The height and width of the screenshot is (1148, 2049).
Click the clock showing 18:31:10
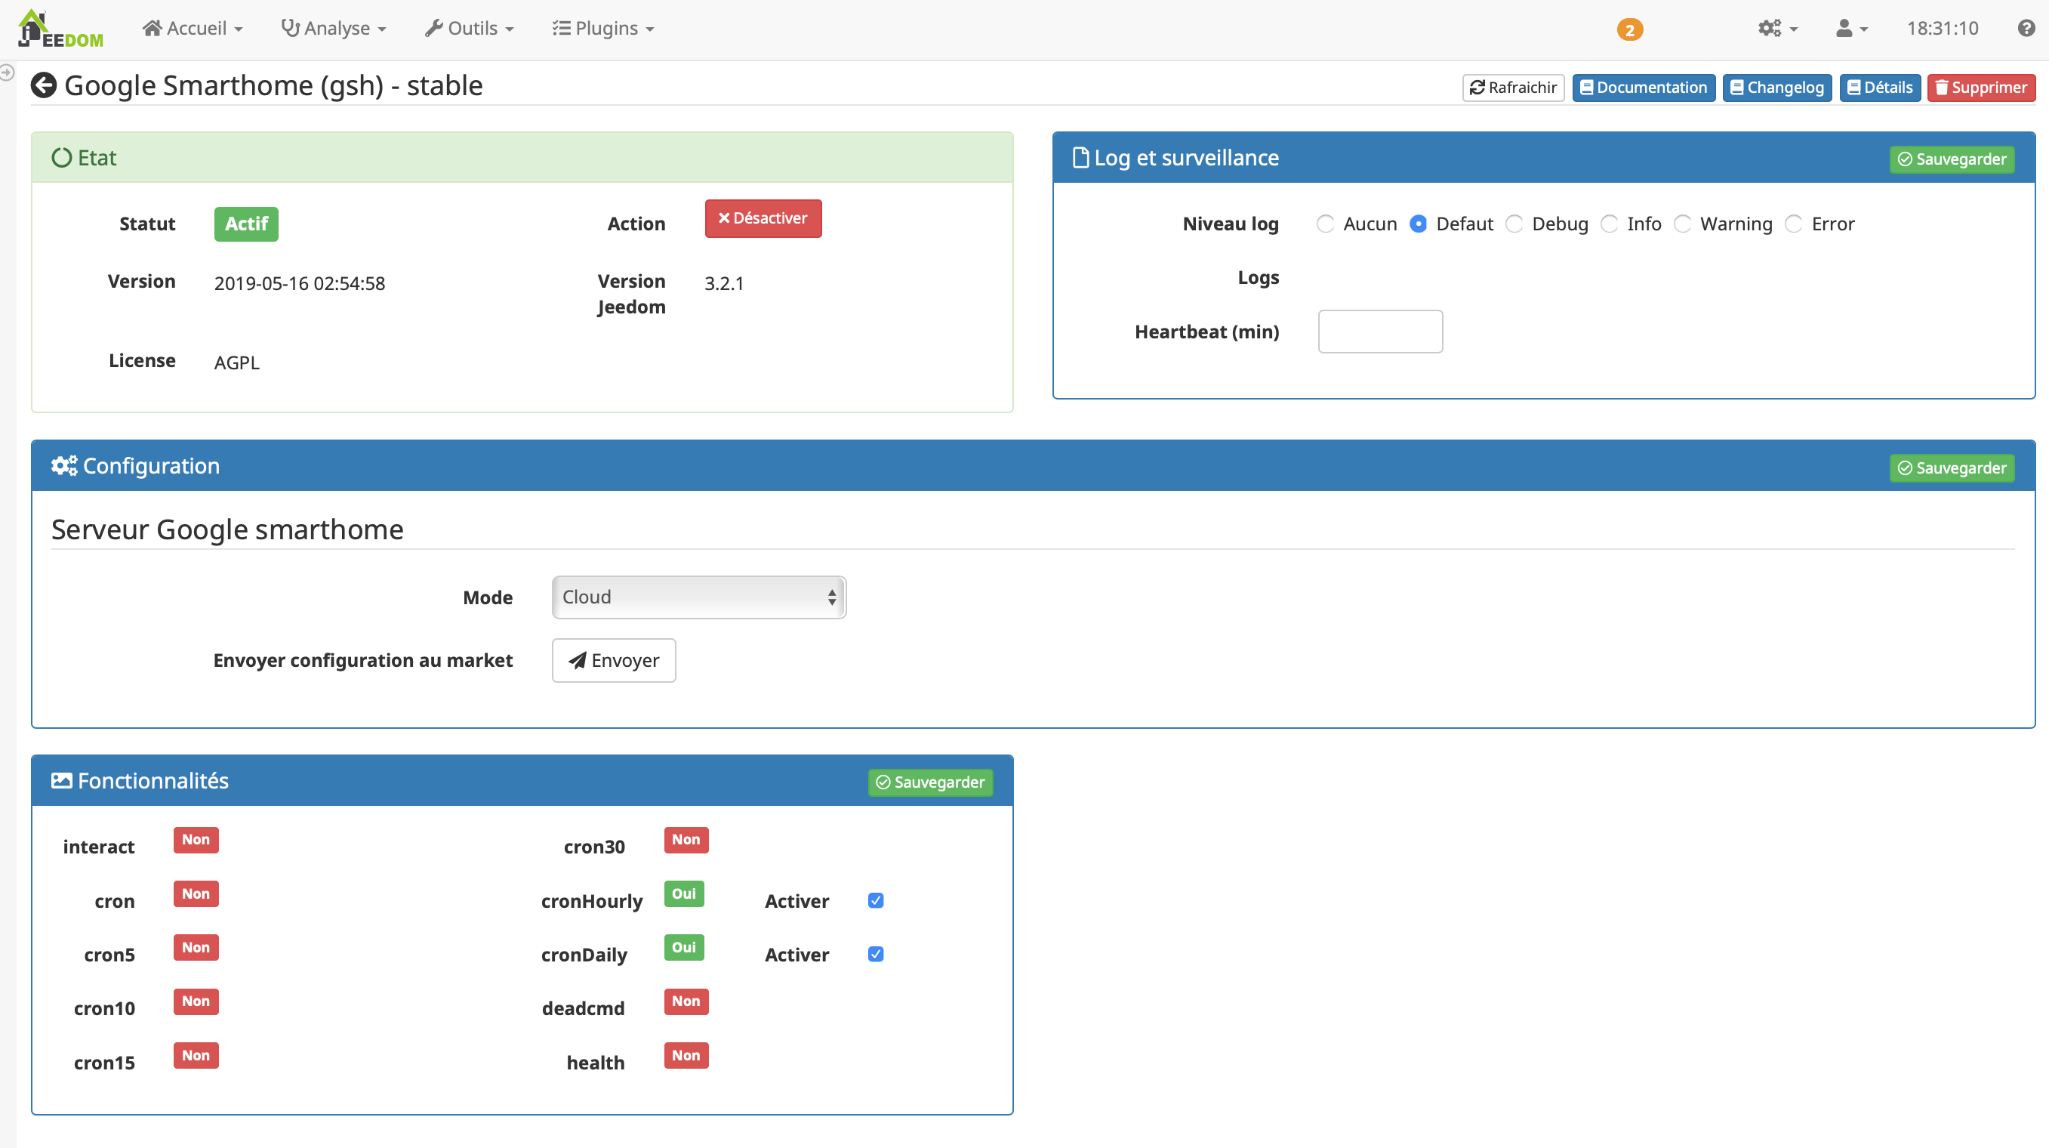[1943, 29]
